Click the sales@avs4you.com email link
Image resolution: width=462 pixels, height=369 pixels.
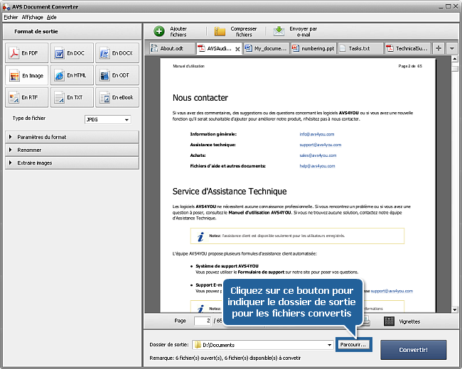click(x=318, y=155)
